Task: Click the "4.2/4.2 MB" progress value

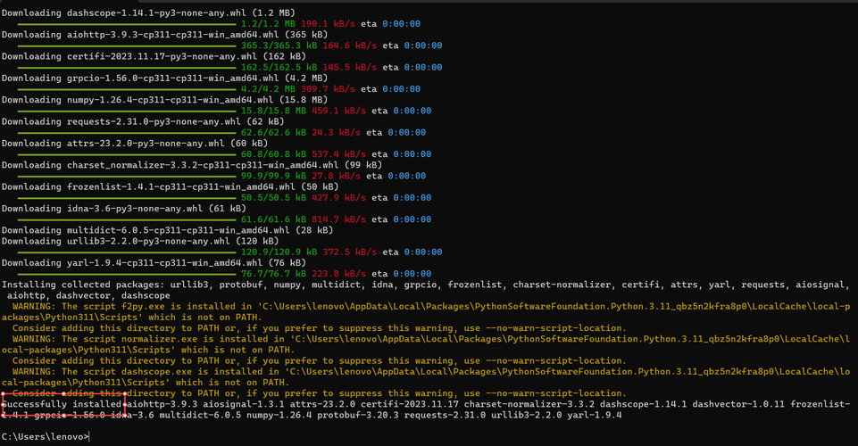Action: coord(268,89)
